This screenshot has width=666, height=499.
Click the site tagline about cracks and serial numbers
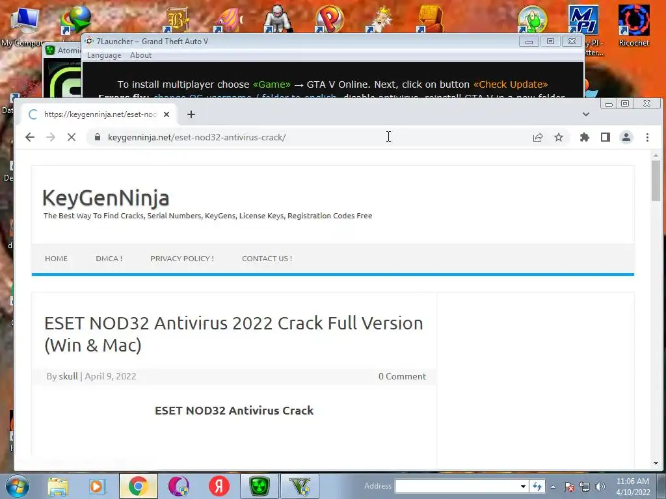(207, 216)
